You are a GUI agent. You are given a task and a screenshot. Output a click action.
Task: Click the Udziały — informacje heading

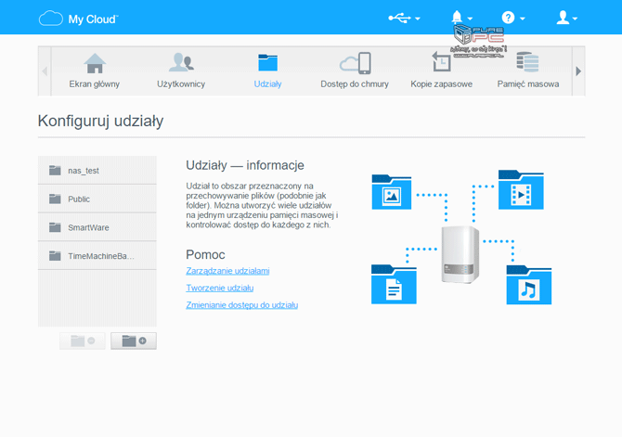coord(245,165)
